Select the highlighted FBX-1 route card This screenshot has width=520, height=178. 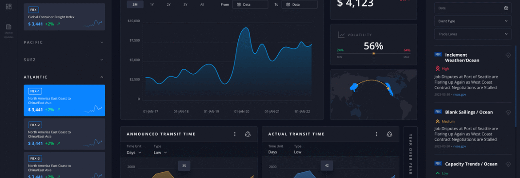pos(64,100)
